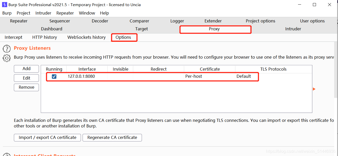The width and height of the screenshot is (338, 156).
Task: Click the Burp Suite lightning logo icon
Action: click(4, 5)
